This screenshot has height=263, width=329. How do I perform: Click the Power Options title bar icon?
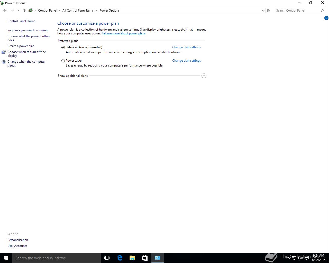2,3
